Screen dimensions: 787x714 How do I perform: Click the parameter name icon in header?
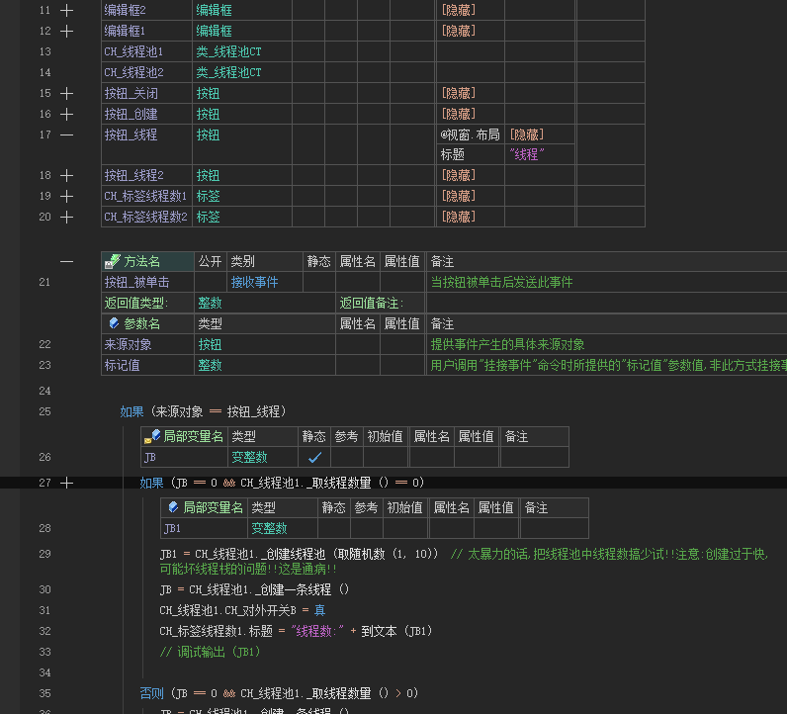coord(114,323)
